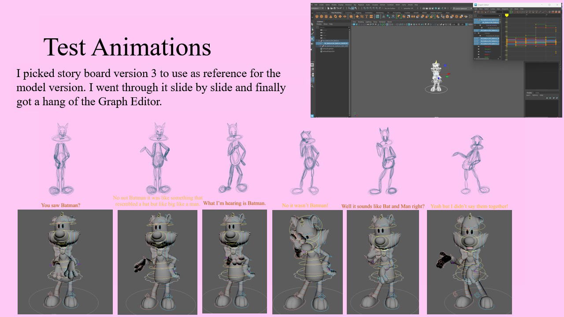Click the yellow current time marker in Graph Editor
This screenshot has height=317, width=564.
click(507, 15)
